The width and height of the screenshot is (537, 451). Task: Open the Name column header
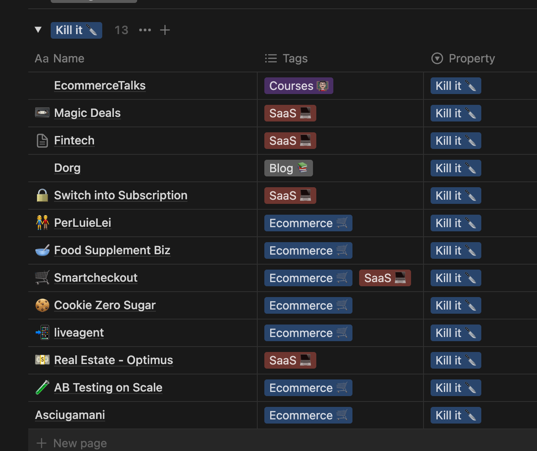pyautogui.click(x=59, y=58)
